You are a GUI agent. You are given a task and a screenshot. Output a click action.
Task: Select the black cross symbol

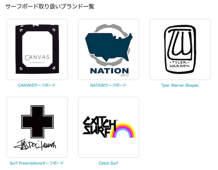37,122
